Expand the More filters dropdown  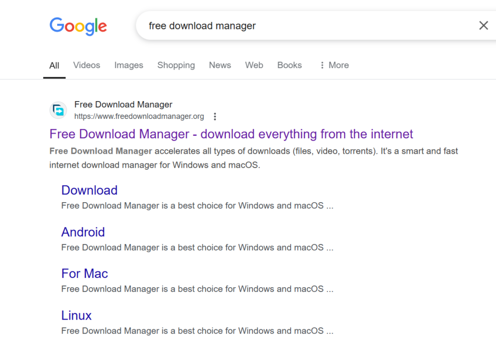point(334,65)
